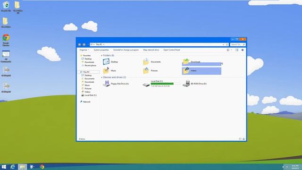Open the Pictures folder in the Folders group
Viewport: 302px width, 170px height.
[151, 71]
